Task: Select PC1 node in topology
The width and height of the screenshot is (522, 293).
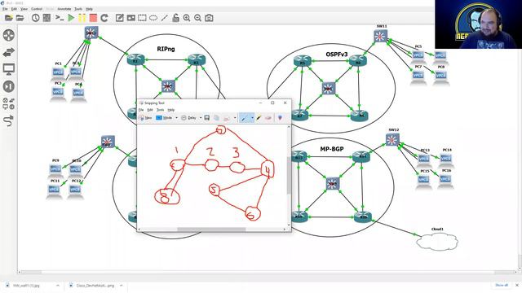Action: click(58, 72)
